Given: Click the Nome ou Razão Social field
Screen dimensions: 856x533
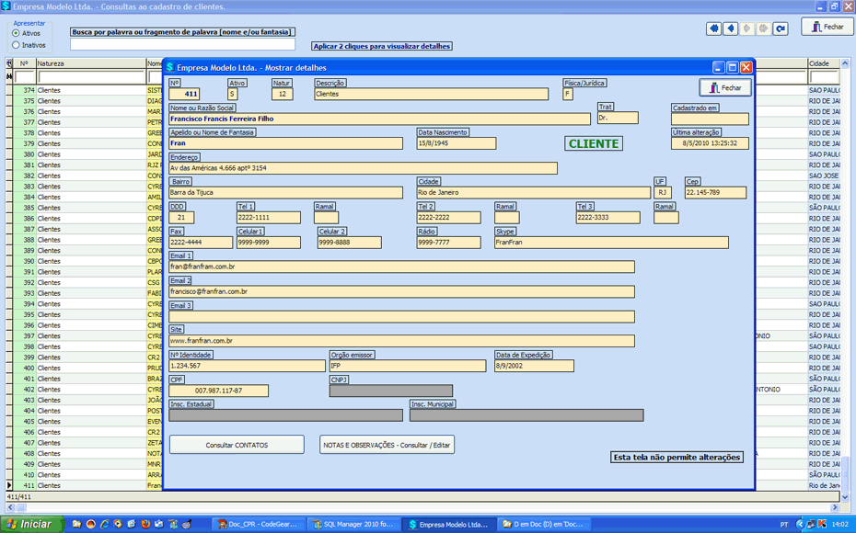Looking at the screenshot, I should pyautogui.click(x=379, y=119).
